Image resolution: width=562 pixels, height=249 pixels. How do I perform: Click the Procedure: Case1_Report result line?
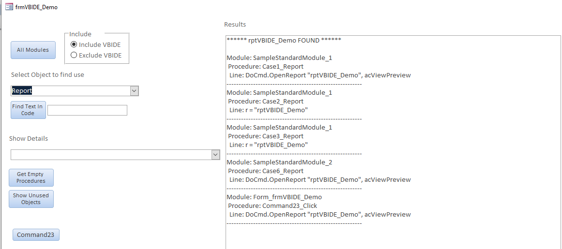tap(266, 67)
